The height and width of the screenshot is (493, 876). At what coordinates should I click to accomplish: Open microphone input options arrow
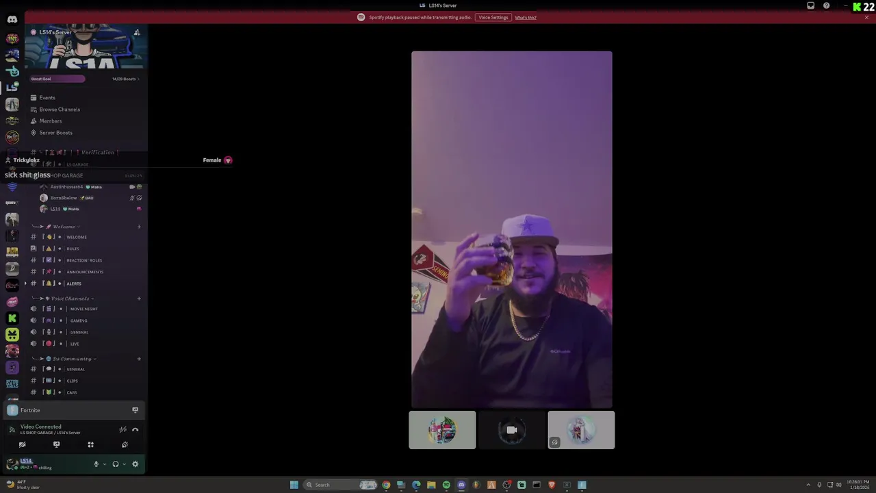[x=105, y=464]
